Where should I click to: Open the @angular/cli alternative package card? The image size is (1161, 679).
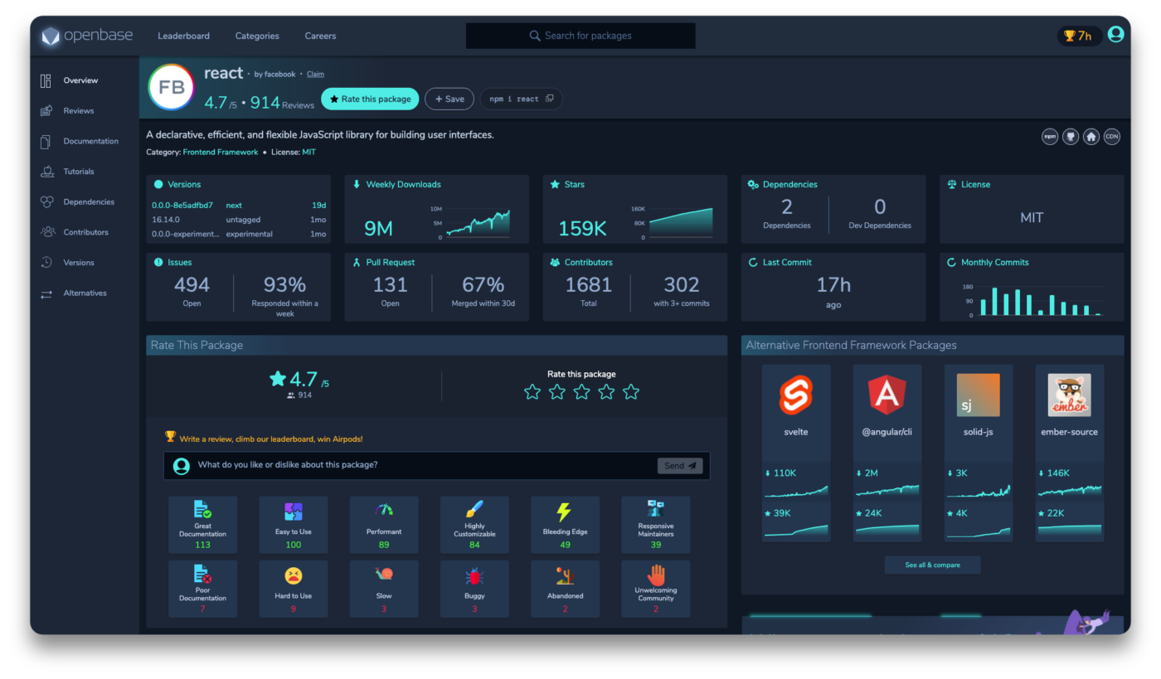point(887,453)
